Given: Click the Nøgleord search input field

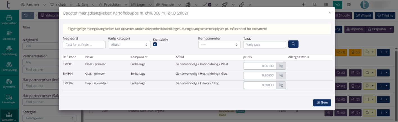Looking at the screenshot, I should [84, 44].
